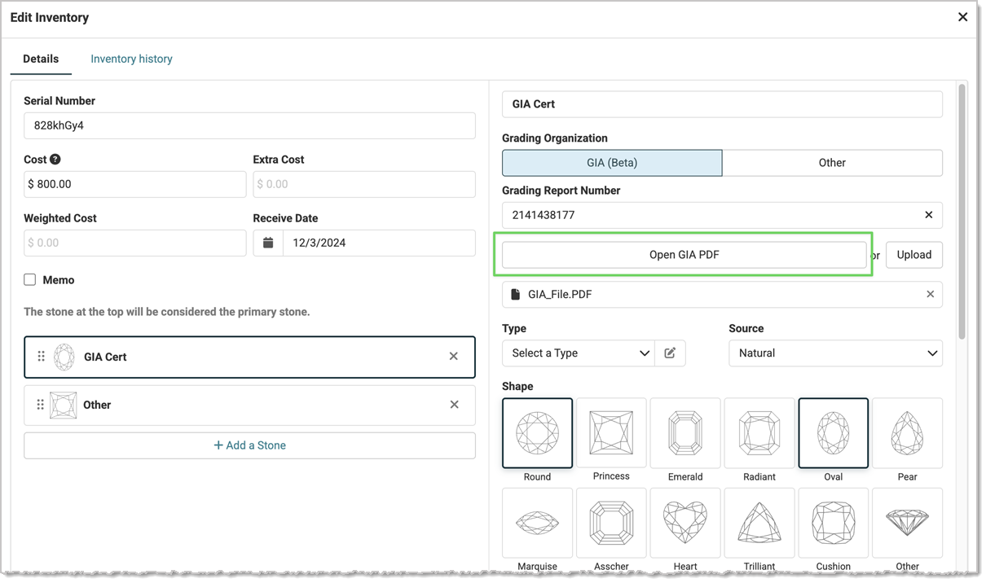
Task: Switch to the Details tab
Action: (41, 59)
